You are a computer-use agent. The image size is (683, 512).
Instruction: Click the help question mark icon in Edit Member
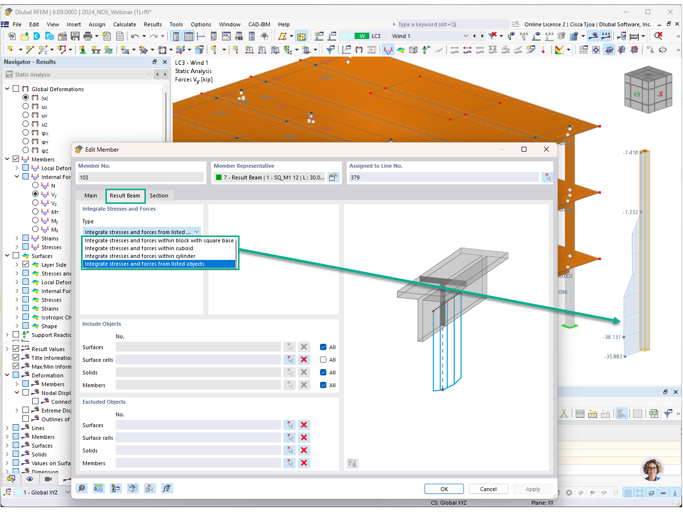click(81, 488)
